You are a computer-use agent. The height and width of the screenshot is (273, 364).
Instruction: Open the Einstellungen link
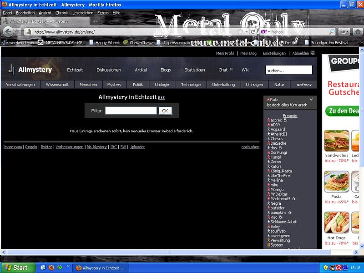274,53
